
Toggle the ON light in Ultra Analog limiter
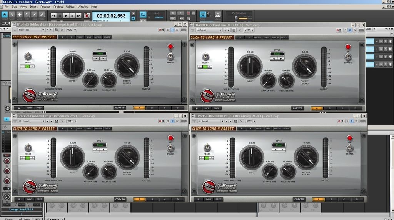point(349,138)
